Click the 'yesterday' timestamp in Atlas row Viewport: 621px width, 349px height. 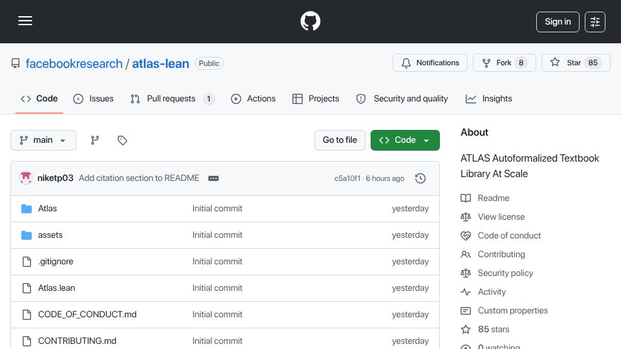[410, 209]
